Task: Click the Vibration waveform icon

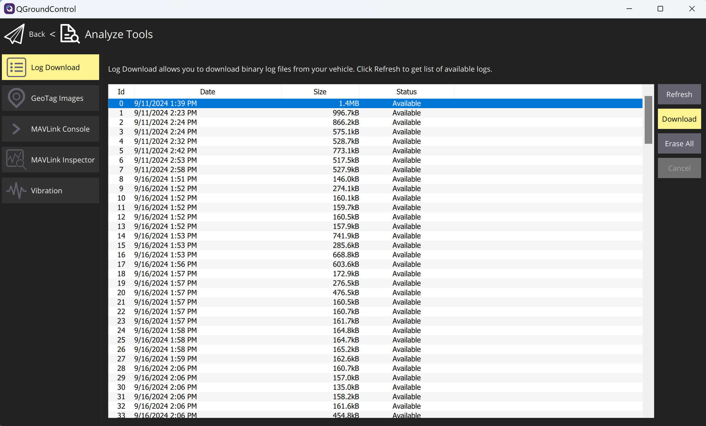Action: pos(16,191)
